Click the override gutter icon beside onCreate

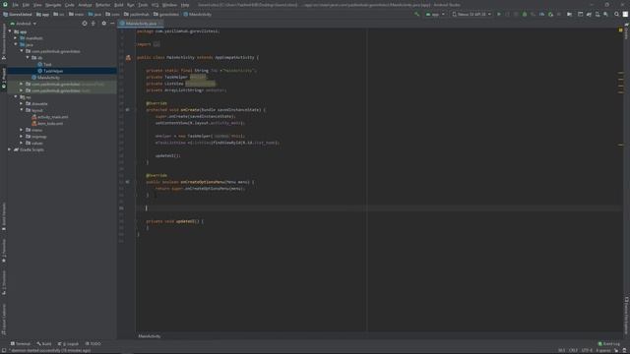[x=128, y=109]
